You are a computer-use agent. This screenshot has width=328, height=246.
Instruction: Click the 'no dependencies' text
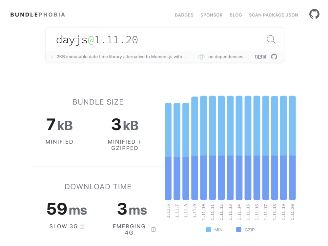click(226, 57)
